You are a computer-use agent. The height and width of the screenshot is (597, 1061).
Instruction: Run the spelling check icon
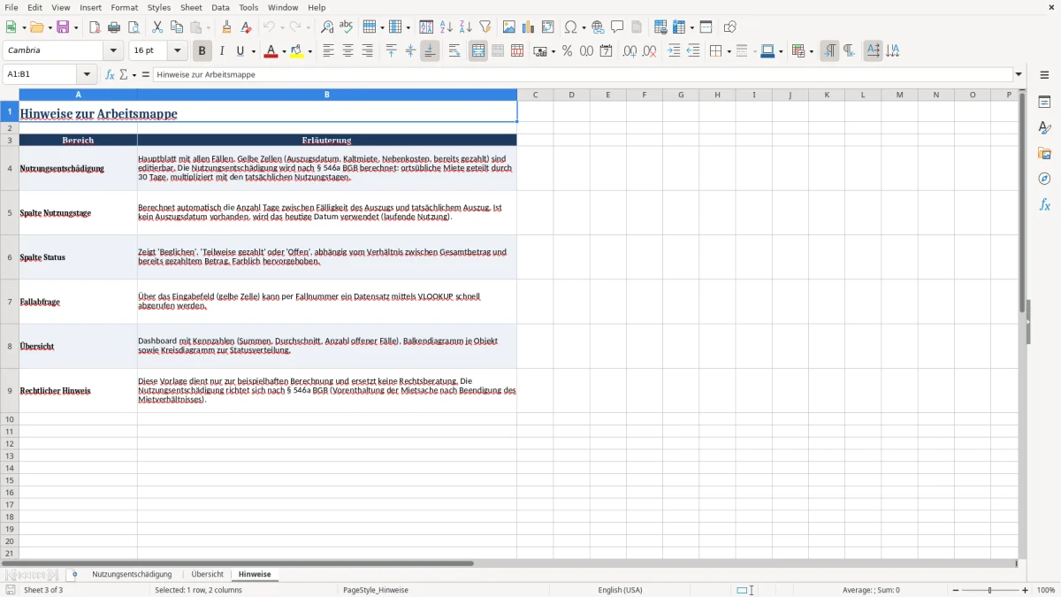pos(346,27)
